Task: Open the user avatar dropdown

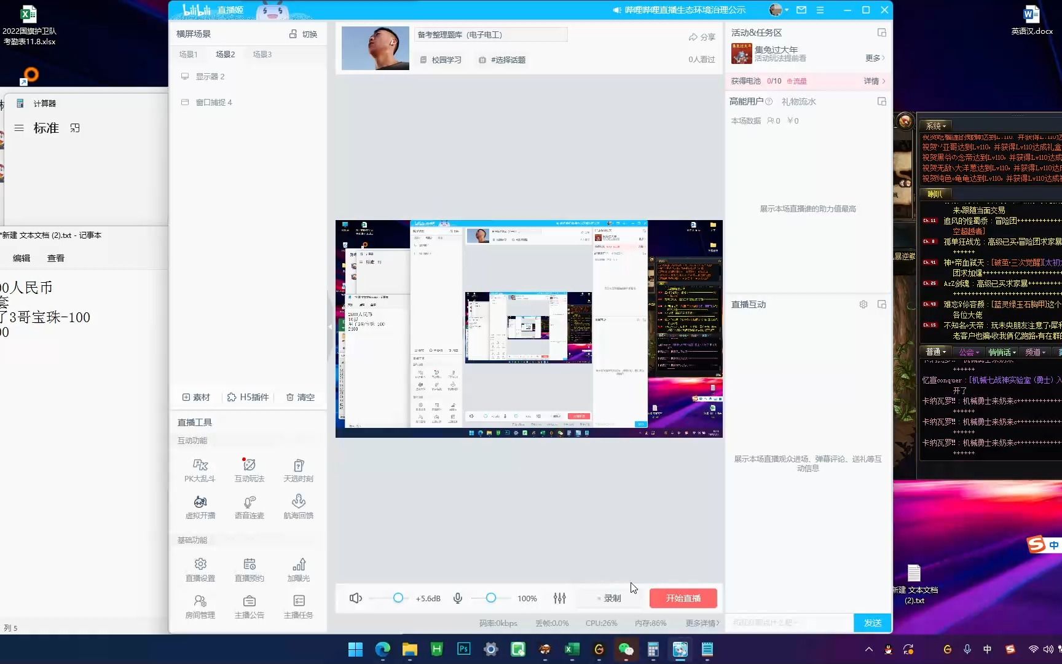Action: coord(779,10)
